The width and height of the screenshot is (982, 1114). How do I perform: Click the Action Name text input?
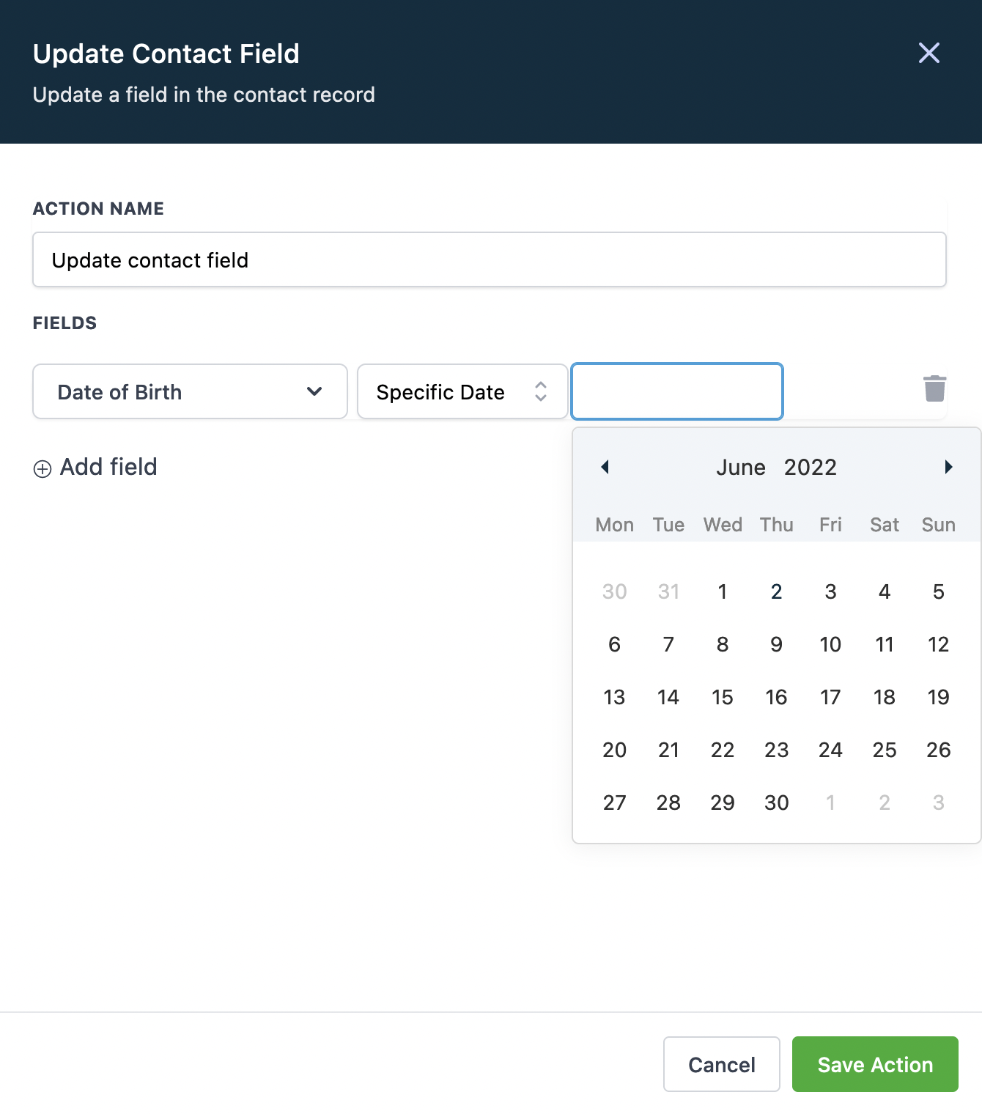(489, 260)
